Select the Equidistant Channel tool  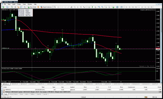click(x=71, y=7)
